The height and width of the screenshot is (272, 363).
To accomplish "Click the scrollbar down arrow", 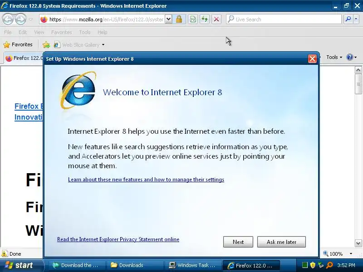I will (x=358, y=243).
